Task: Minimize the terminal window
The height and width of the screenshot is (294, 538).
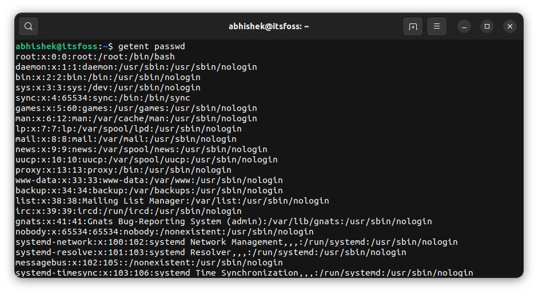Action: tap(464, 26)
